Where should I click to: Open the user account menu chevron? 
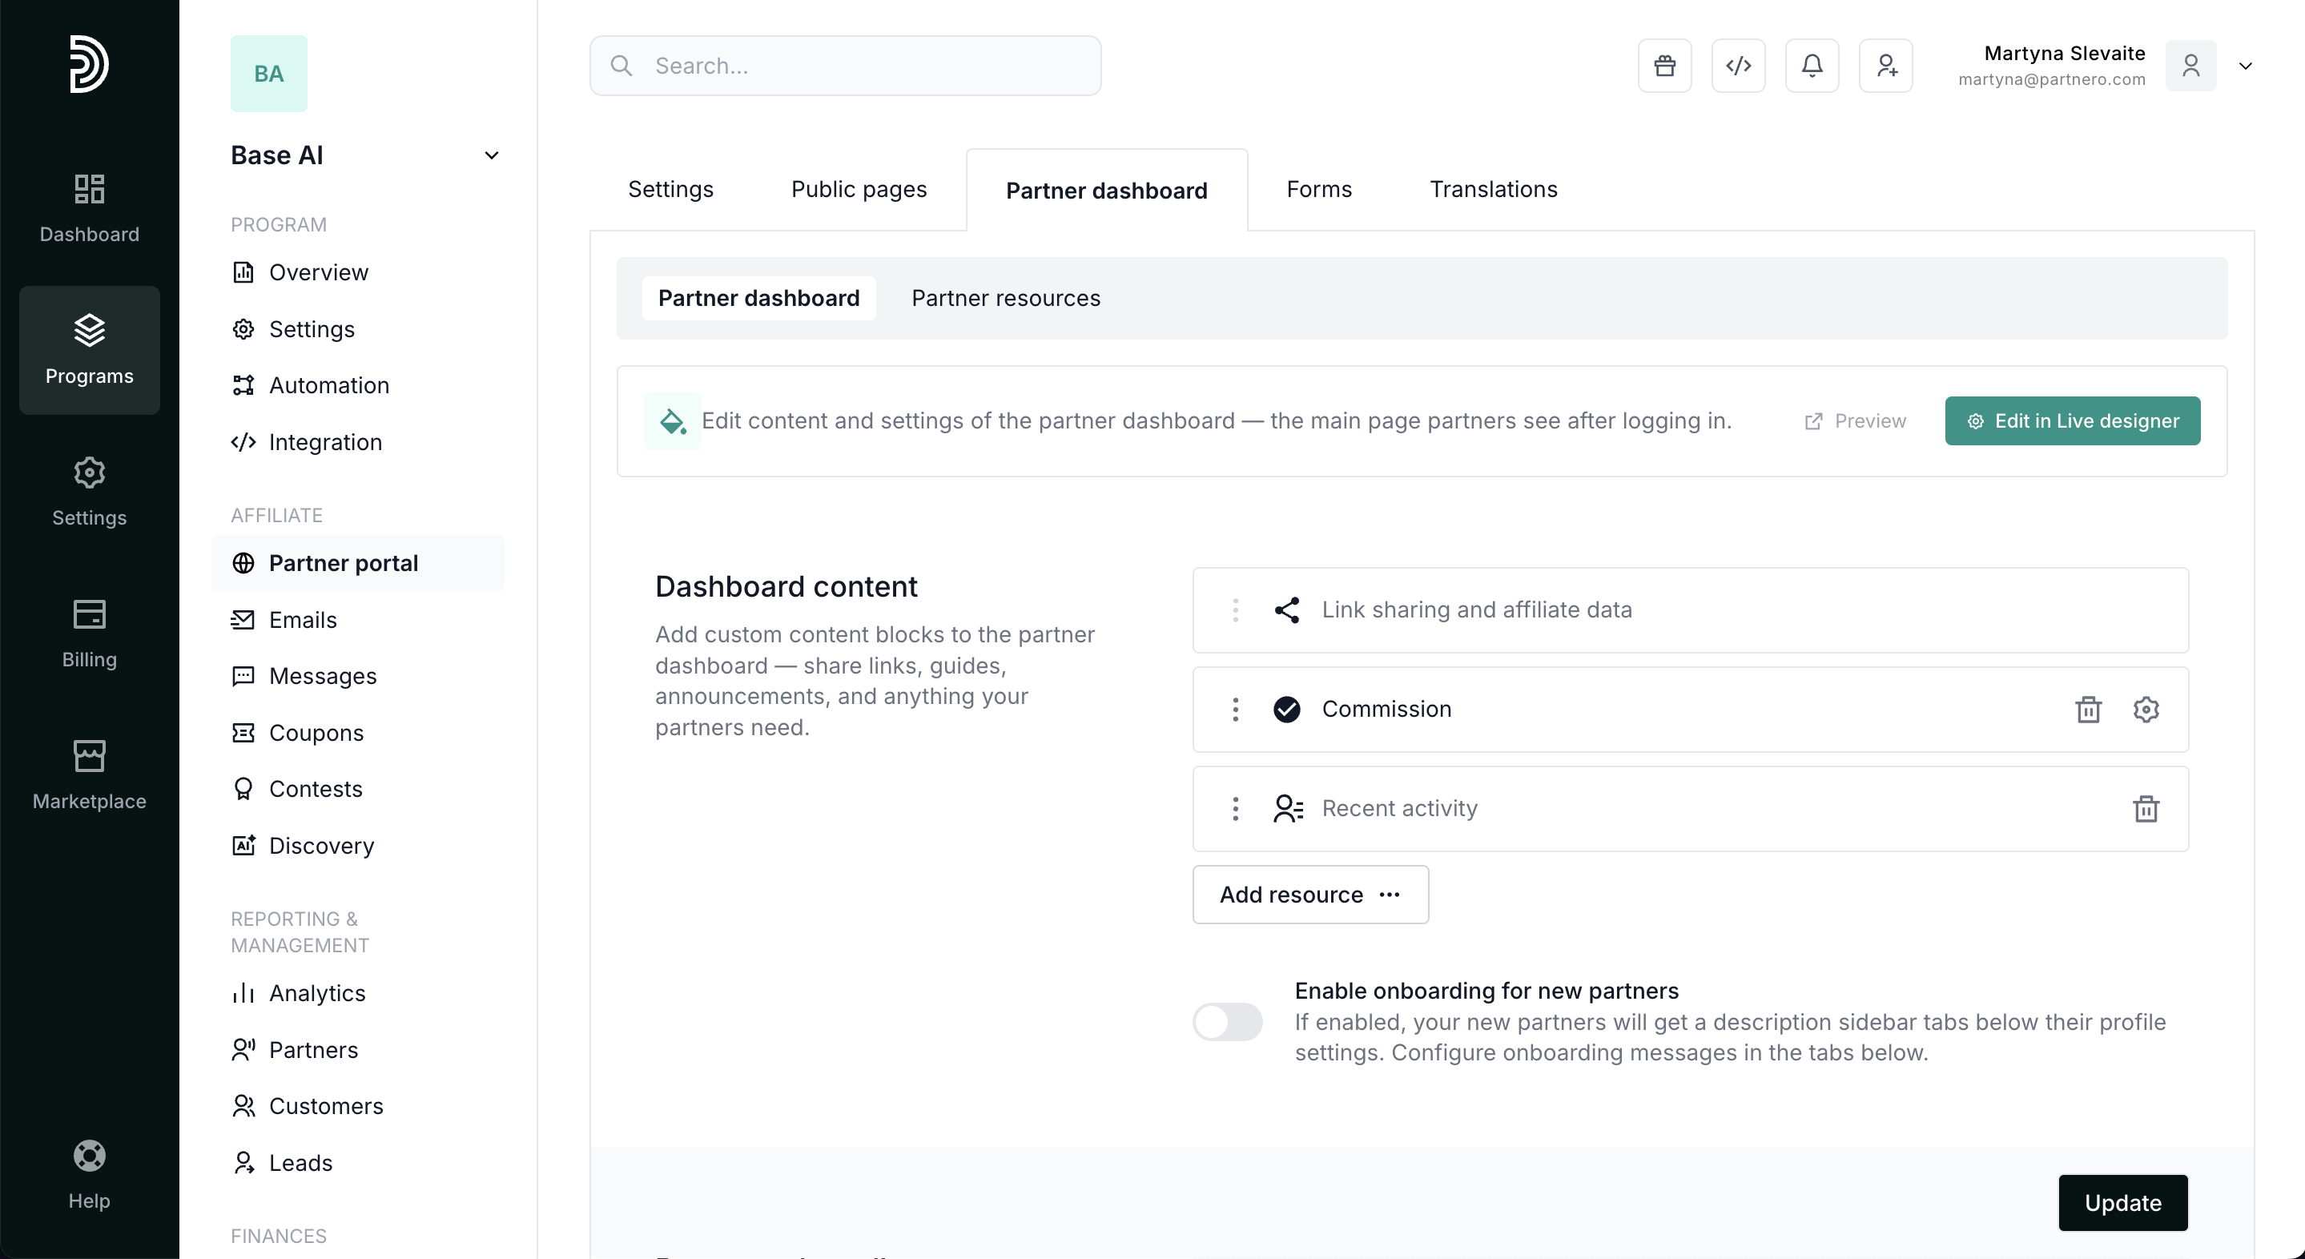click(x=2245, y=66)
